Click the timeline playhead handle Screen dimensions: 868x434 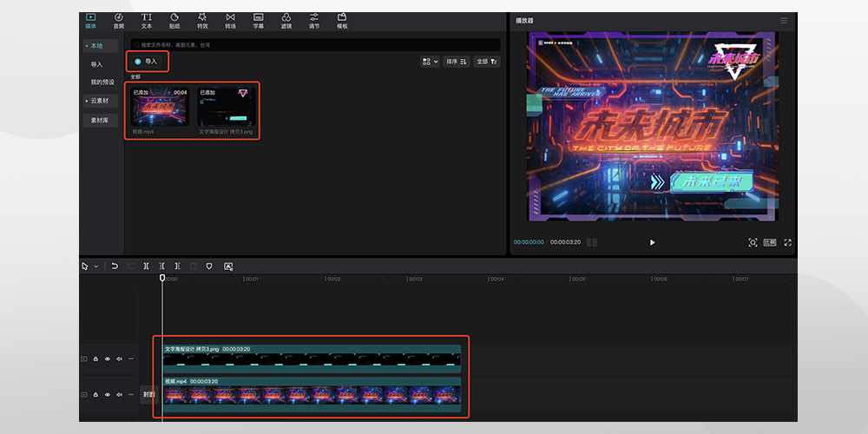click(x=162, y=278)
